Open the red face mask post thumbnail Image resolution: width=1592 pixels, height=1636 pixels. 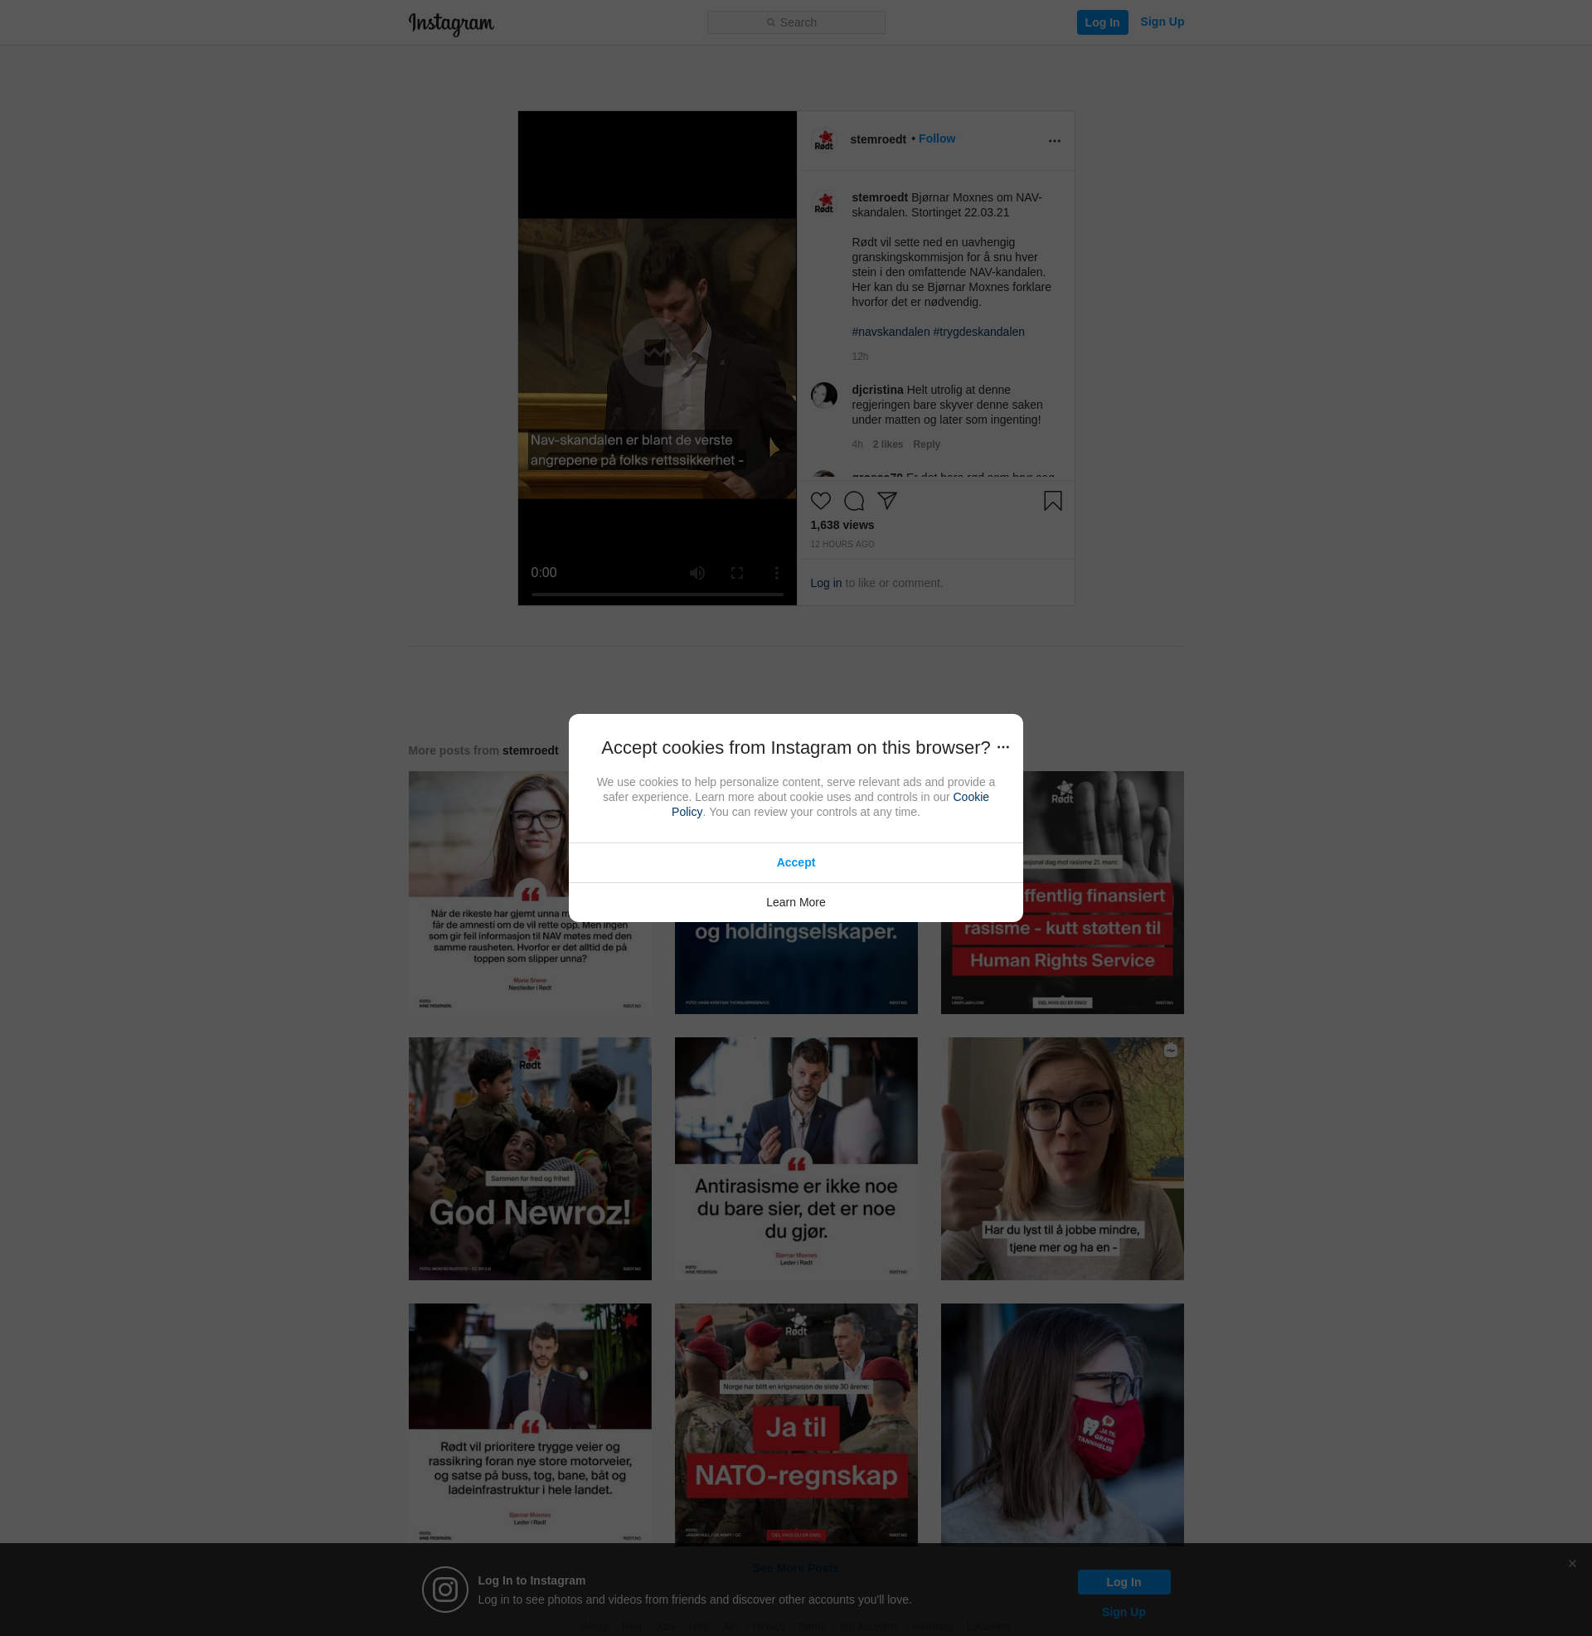(x=1062, y=1424)
